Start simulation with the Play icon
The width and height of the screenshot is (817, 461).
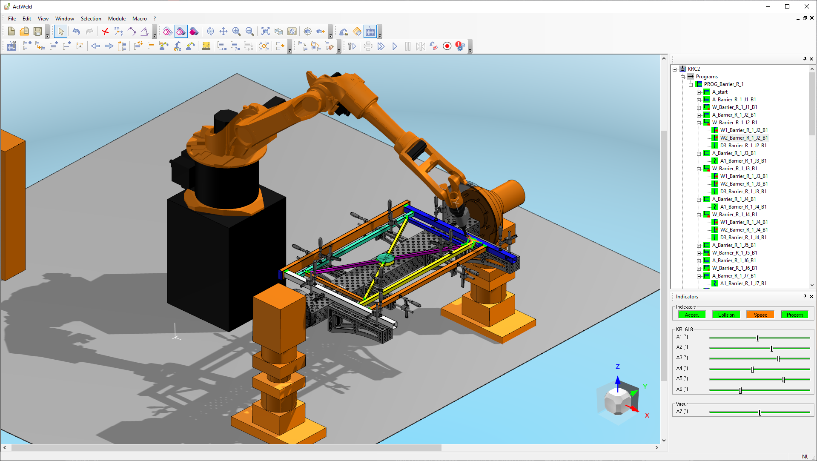[395, 46]
